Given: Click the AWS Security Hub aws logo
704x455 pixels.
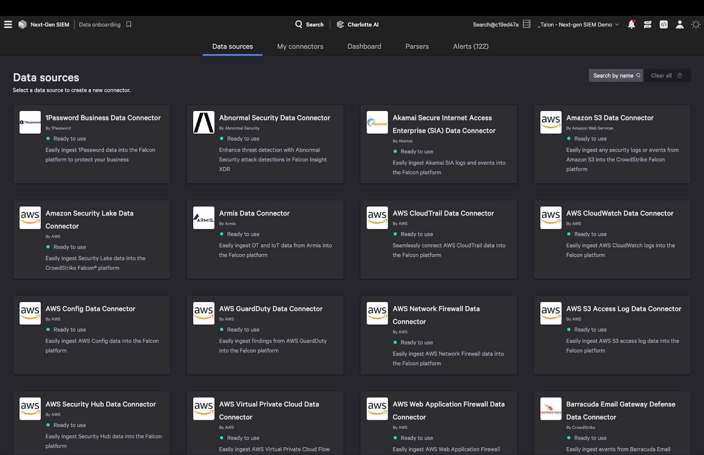Looking at the screenshot, I should [x=30, y=409].
